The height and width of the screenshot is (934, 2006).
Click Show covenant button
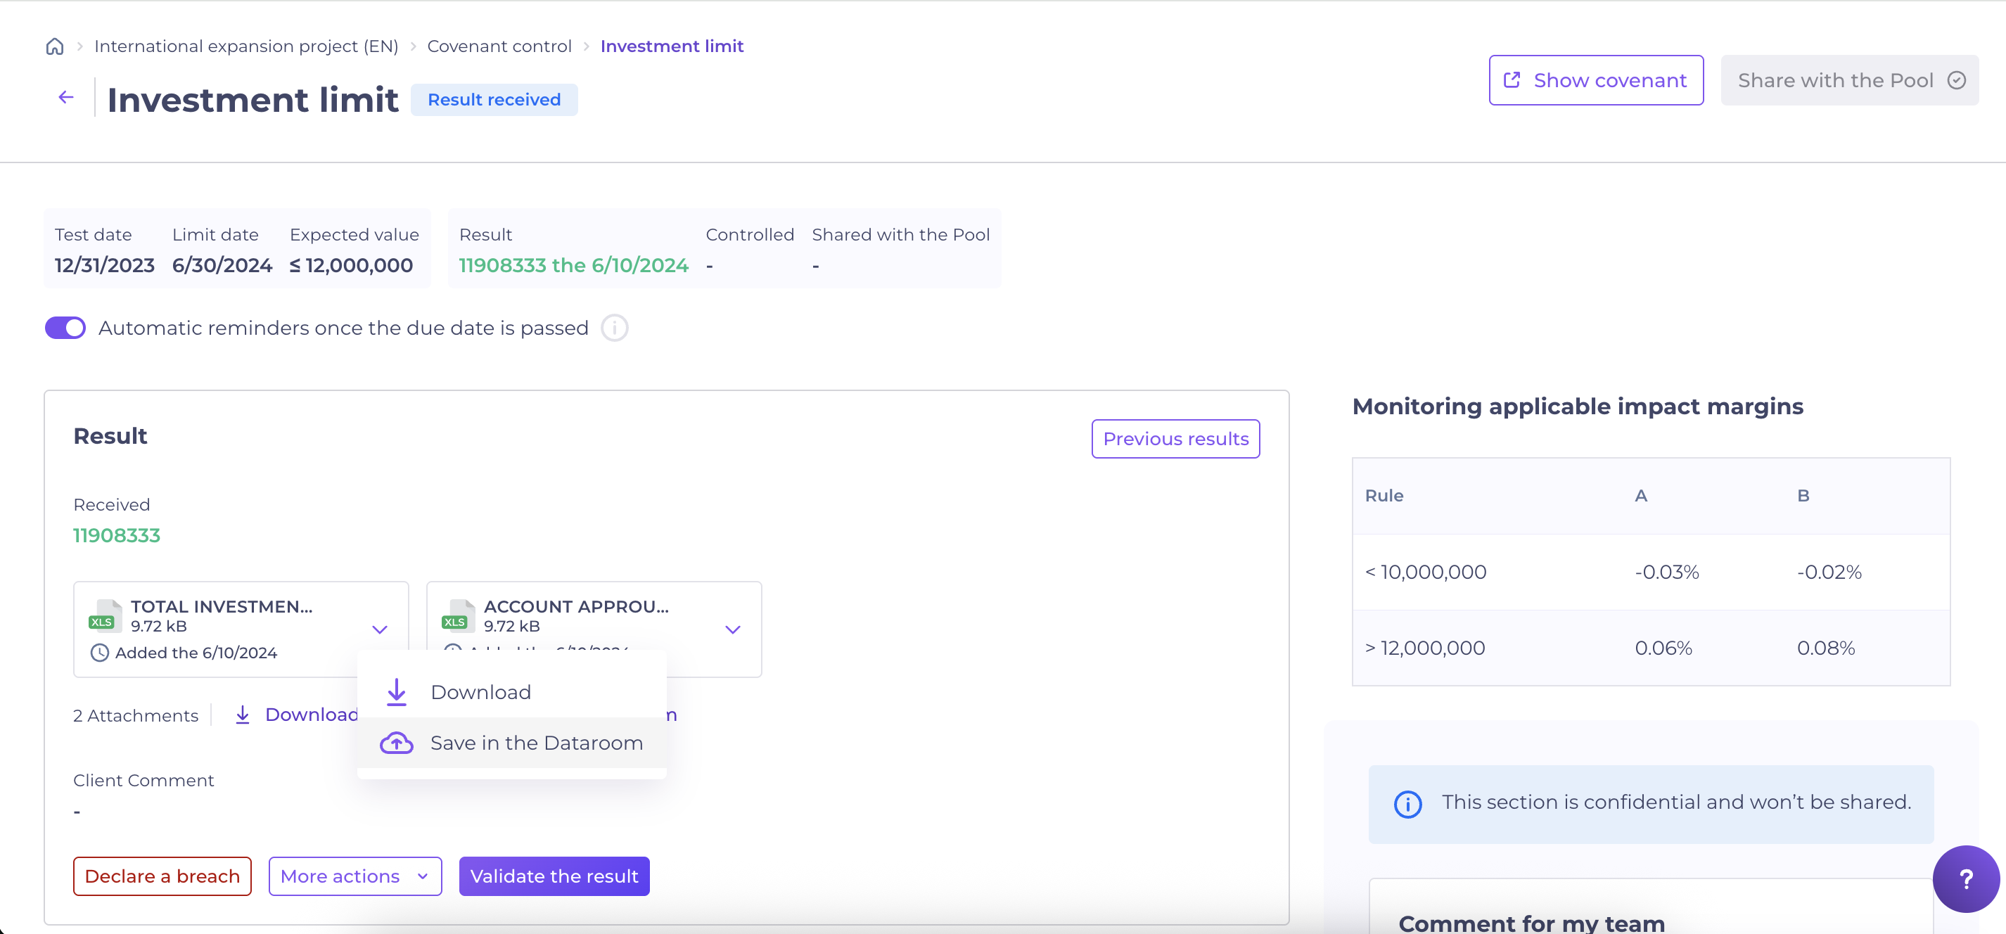coord(1596,80)
